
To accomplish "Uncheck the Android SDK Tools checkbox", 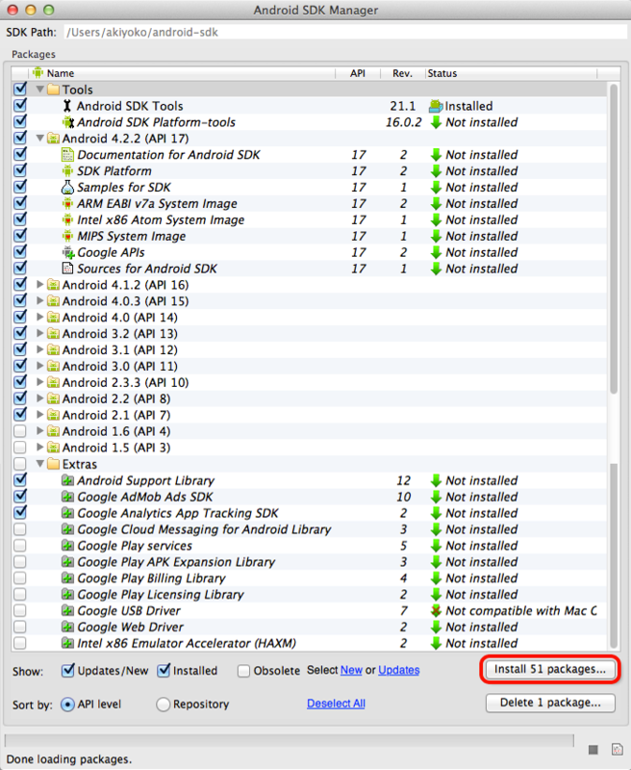I will (20, 105).
